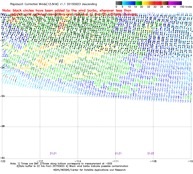The width and height of the screenshot is (193, 174).
Task: Click the purple '21:21' time label above -111
Action: [118, 154]
